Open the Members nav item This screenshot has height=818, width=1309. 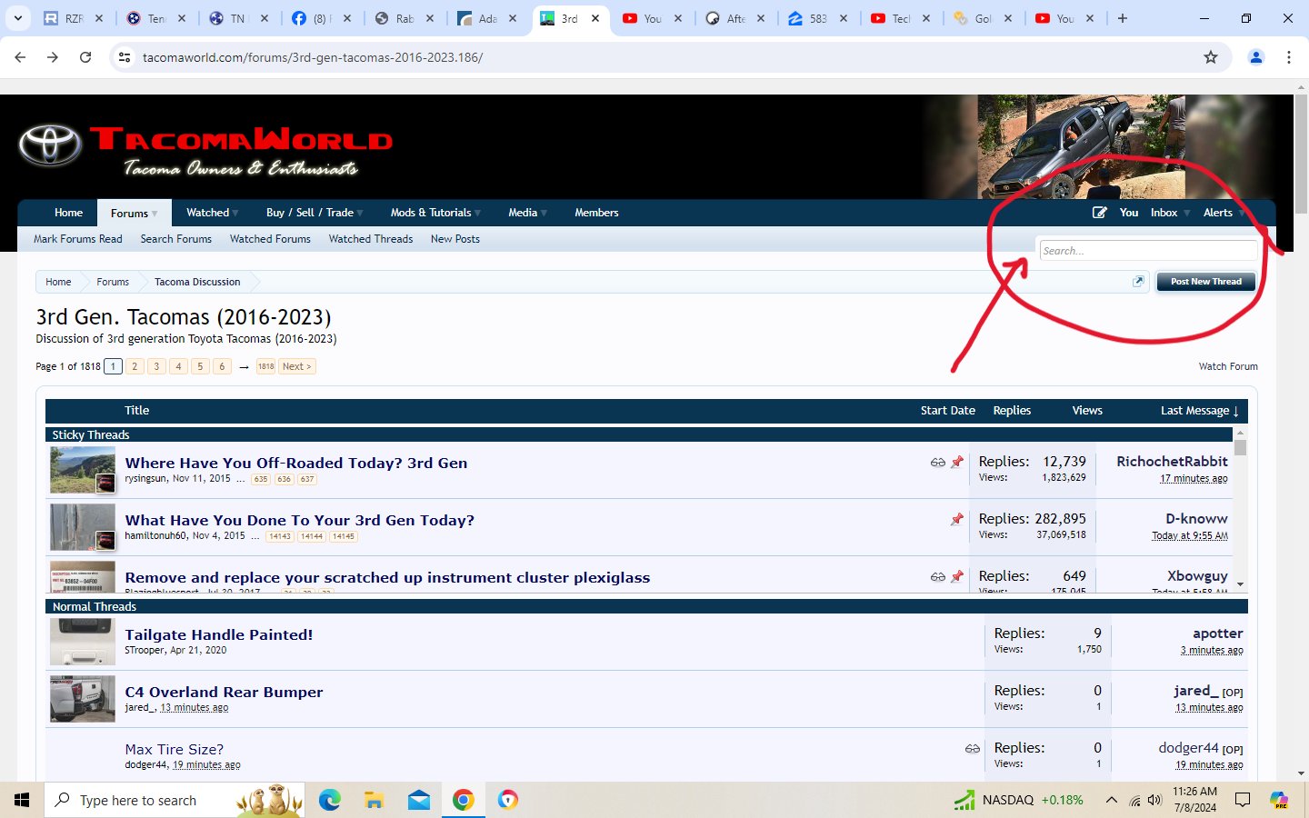596,213
